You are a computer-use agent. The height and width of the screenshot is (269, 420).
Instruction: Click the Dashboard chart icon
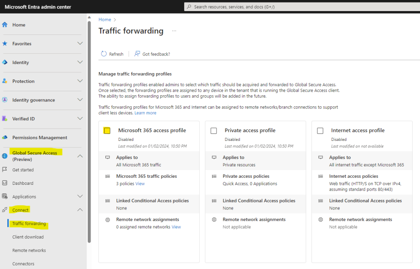pyautogui.click(x=5, y=183)
